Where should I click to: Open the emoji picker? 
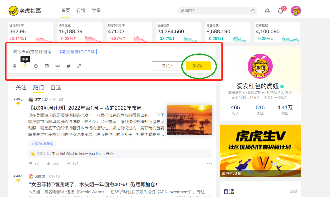point(36,66)
